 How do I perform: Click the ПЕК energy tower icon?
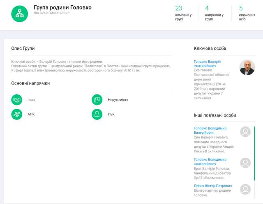pyautogui.click(x=97, y=114)
